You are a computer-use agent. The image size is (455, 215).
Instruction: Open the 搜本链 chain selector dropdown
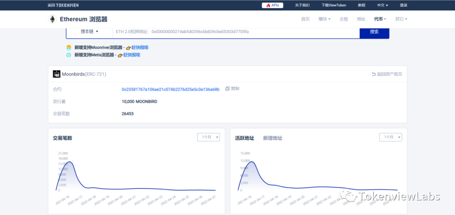click(x=89, y=31)
